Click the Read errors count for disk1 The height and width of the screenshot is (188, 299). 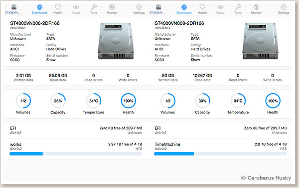[x=94, y=76]
